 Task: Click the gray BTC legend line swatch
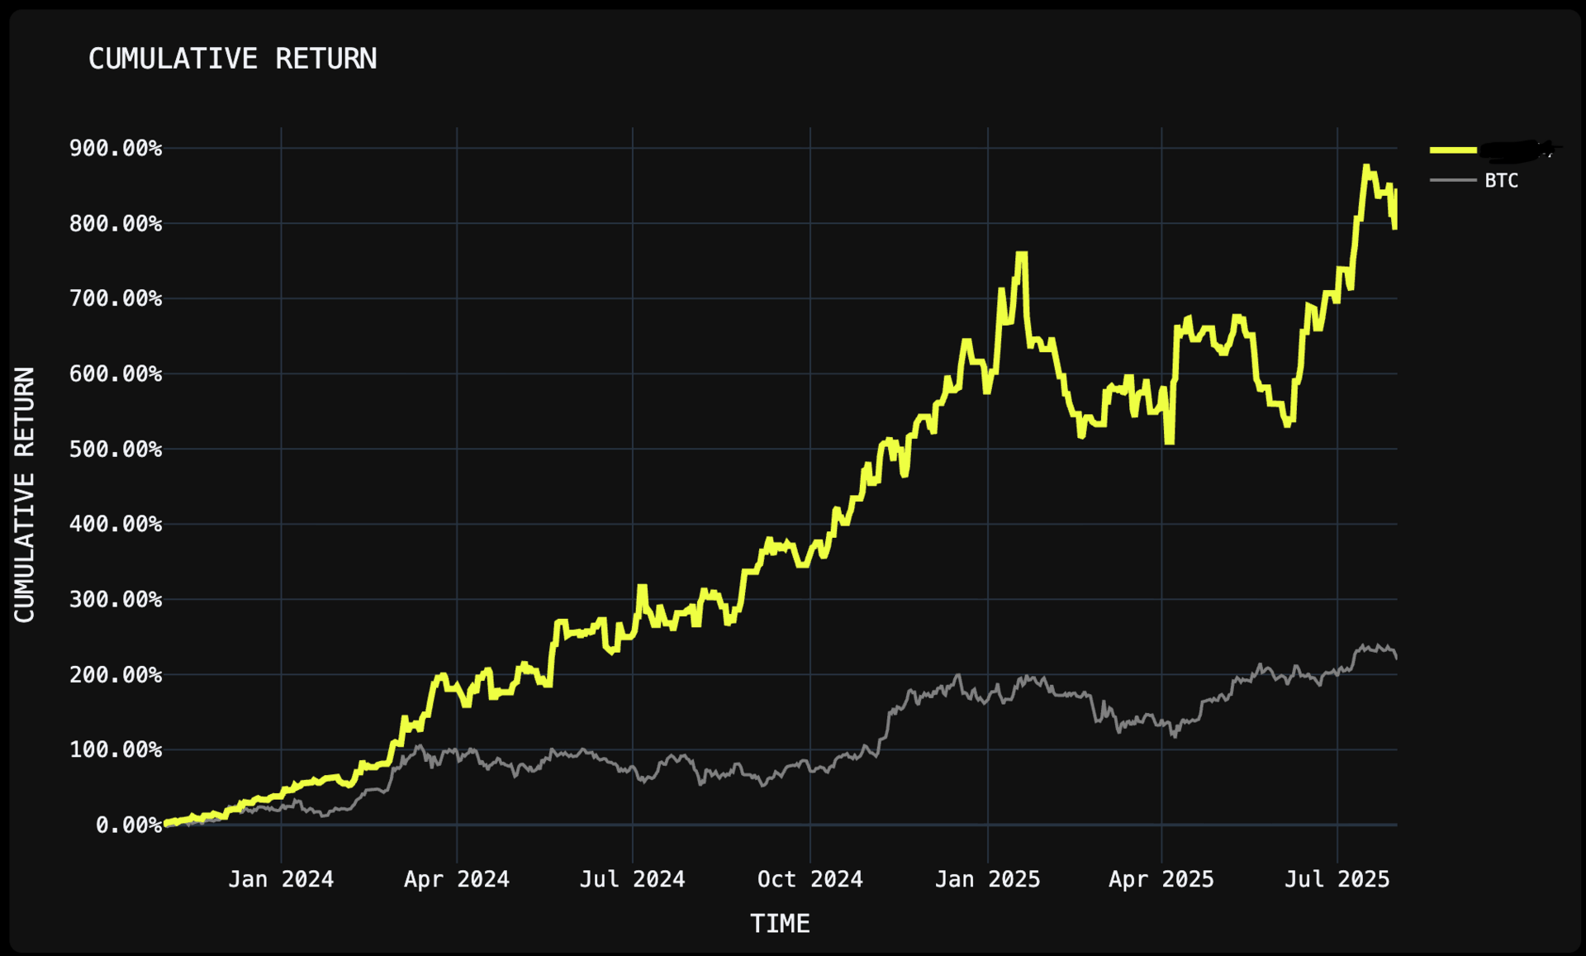click(x=1453, y=180)
